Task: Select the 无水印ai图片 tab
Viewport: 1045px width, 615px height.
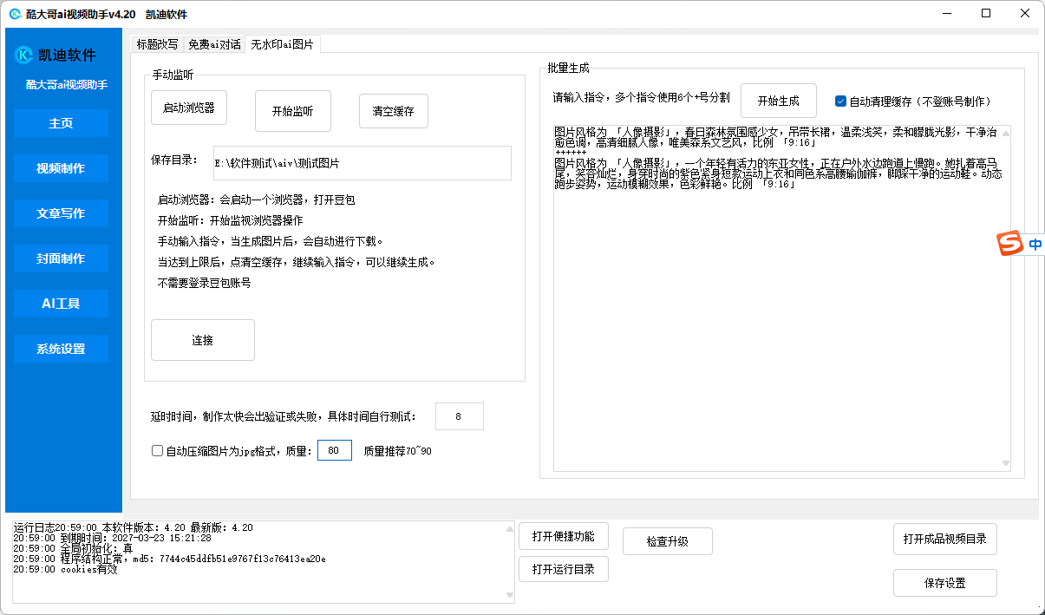Action: (283, 44)
